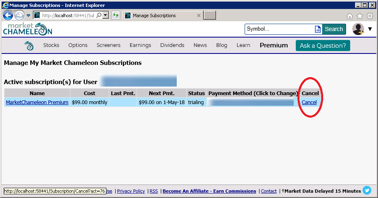Open the Privacy Policy footer link
Screen dimensions: 378x198
131,191
